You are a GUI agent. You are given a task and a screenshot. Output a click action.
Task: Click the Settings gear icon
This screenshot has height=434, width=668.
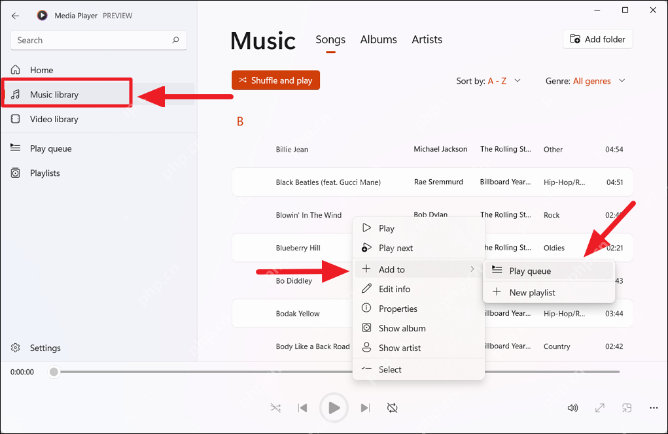tap(15, 348)
